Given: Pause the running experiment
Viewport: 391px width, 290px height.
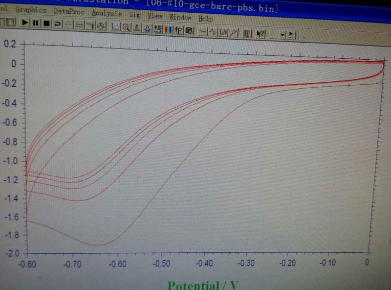Looking at the screenshot, I should click(36, 23).
